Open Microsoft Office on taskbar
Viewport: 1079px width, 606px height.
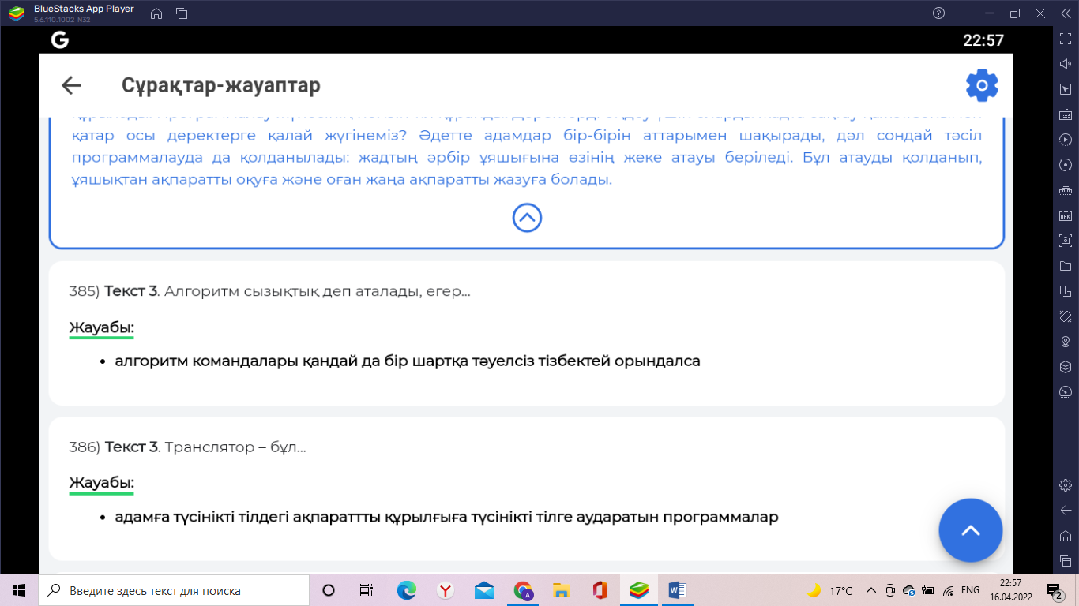pyautogui.click(x=600, y=590)
